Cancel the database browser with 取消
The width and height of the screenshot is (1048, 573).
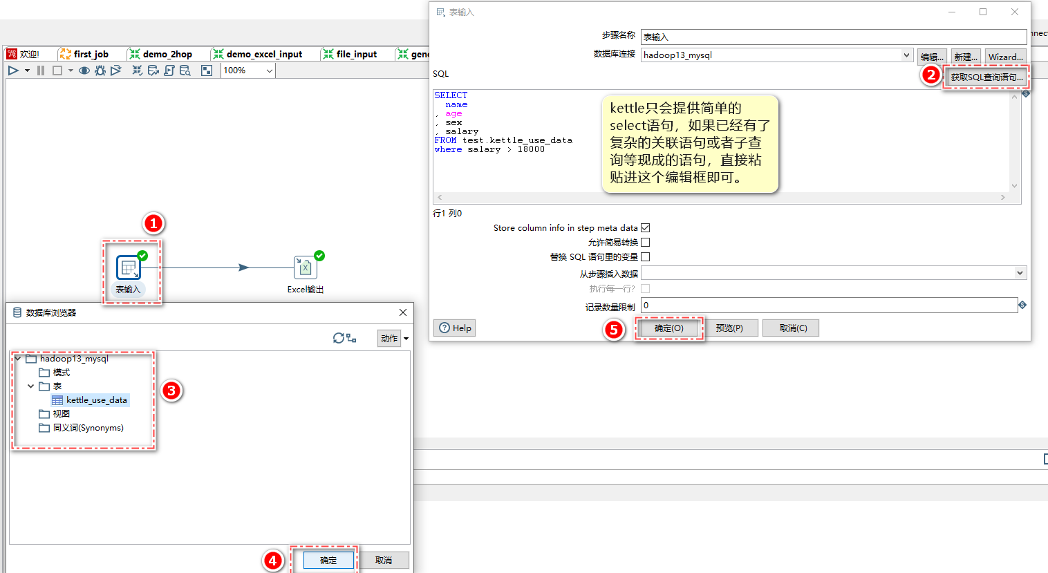pyautogui.click(x=384, y=560)
